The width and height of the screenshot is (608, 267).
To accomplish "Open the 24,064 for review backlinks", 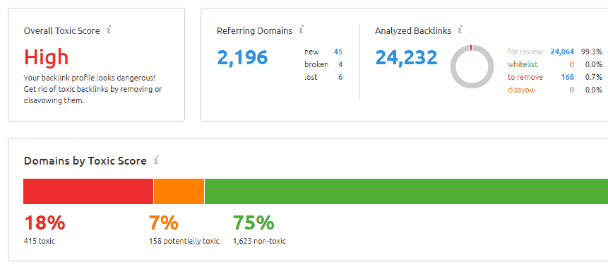I will [x=562, y=52].
